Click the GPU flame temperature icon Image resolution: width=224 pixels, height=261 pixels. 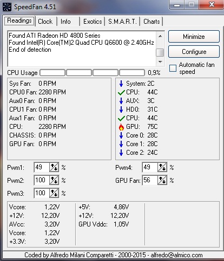121,127
